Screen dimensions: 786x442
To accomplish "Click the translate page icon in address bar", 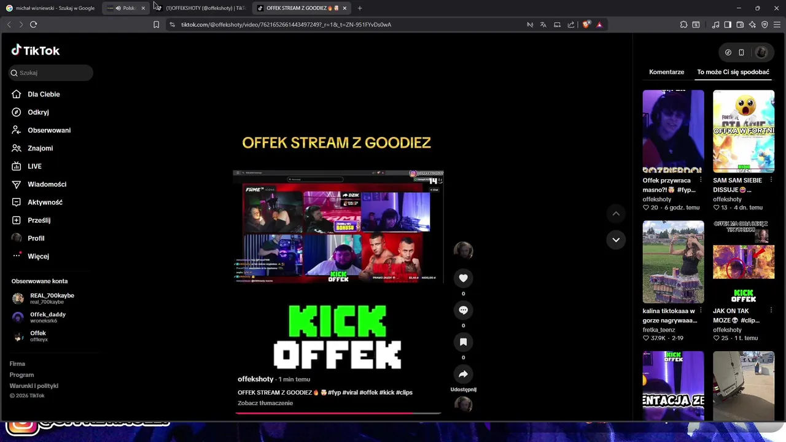I will coord(543,25).
